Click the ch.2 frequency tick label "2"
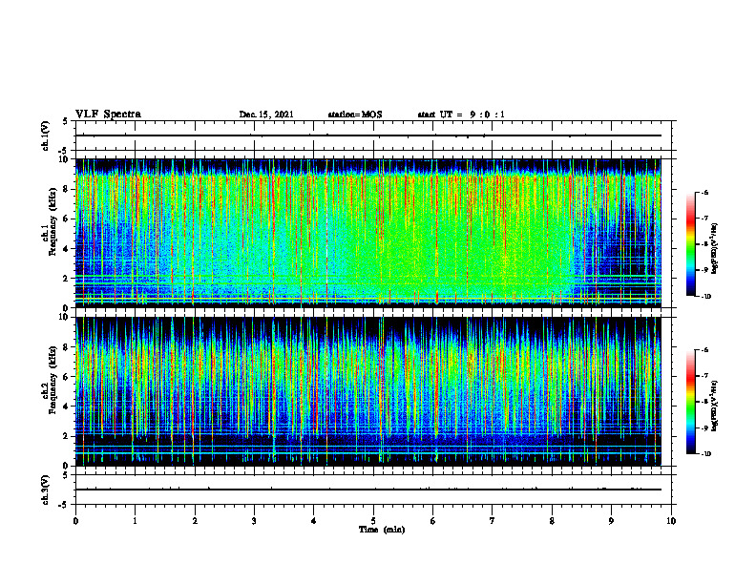The image size is (756, 584). (x=67, y=436)
